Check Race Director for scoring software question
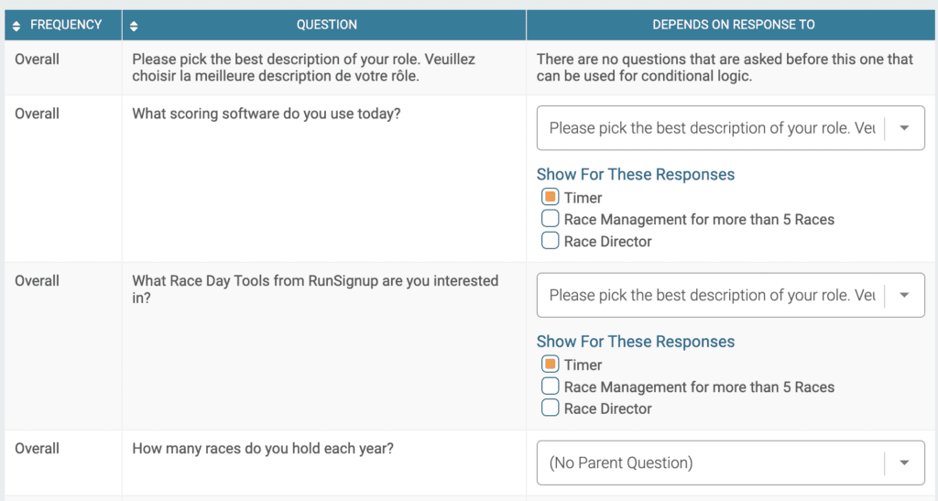This screenshot has height=501, width=938. click(550, 240)
